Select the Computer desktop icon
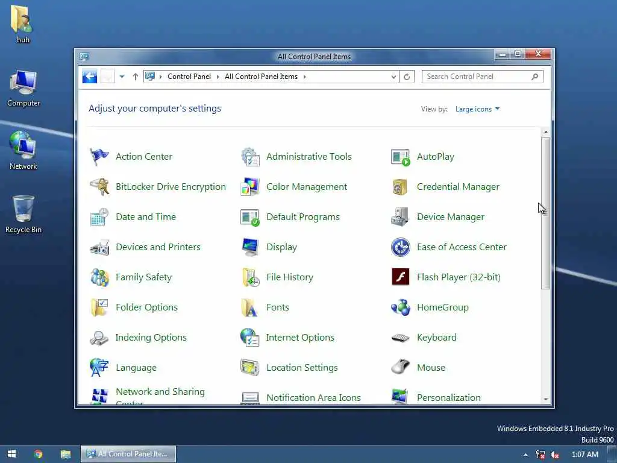 click(x=23, y=88)
